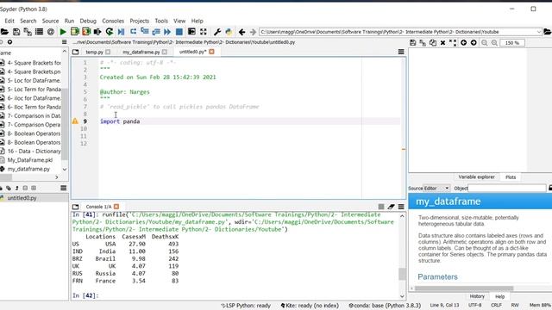The width and height of the screenshot is (552, 310).
Task: Go back to previous cursor position
Action: pyautogui.click(x=241, y=32)
